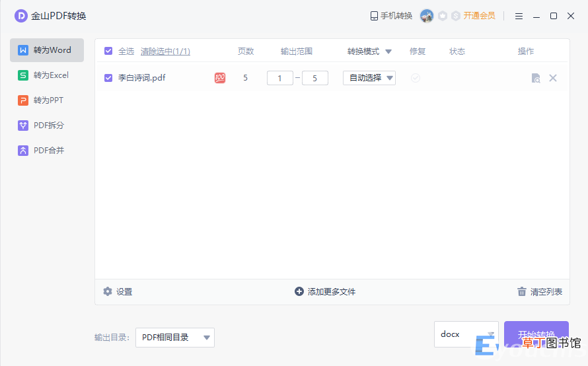Screen dimensions: 588x366
Task: Open the hamburger main menu
Action: coord(519,16)
